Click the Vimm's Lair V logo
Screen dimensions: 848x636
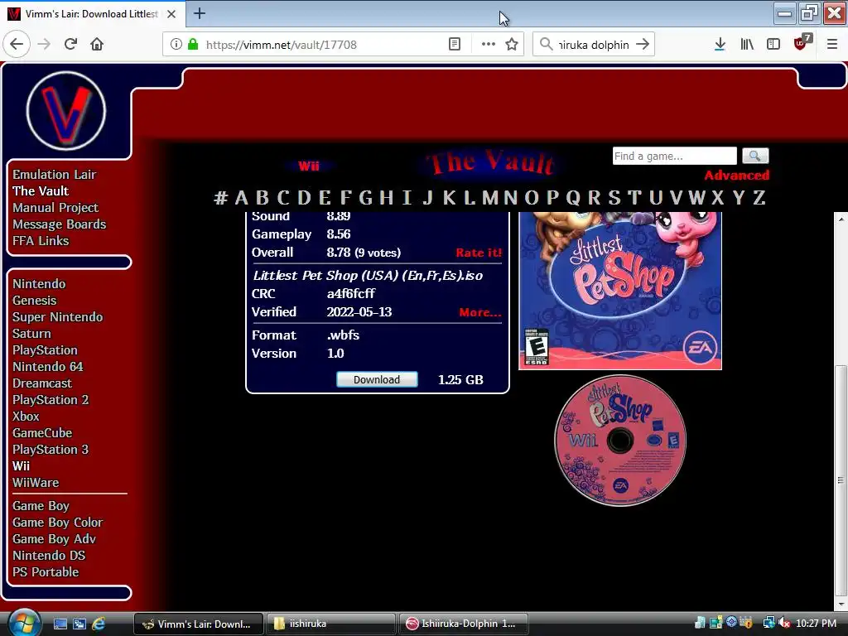[66, 111]
